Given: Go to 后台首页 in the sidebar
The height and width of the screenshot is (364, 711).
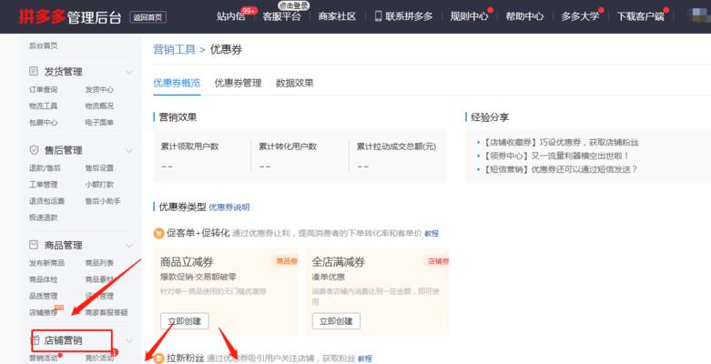Looking at the screenshot, I should click(44, 45).
